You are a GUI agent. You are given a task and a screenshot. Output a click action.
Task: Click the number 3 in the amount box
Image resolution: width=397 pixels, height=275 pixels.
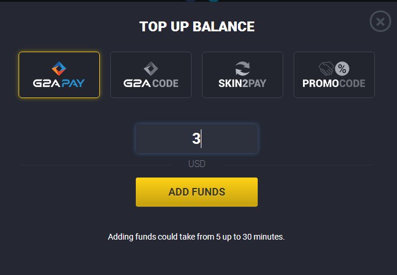click(x=196, y=139)
